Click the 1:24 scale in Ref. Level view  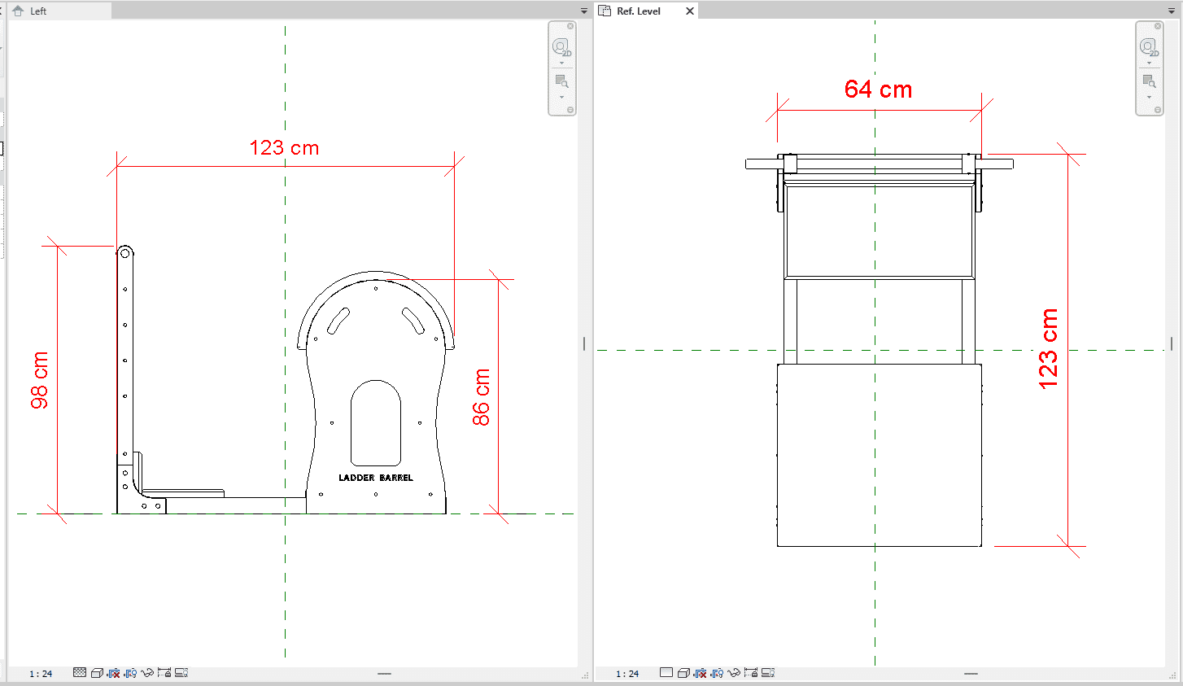(627, 674)
